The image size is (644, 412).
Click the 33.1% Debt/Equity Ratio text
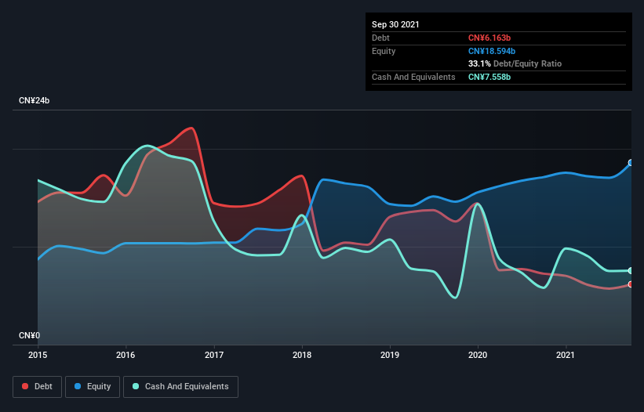pyautogui.click(x=515, y=63)
